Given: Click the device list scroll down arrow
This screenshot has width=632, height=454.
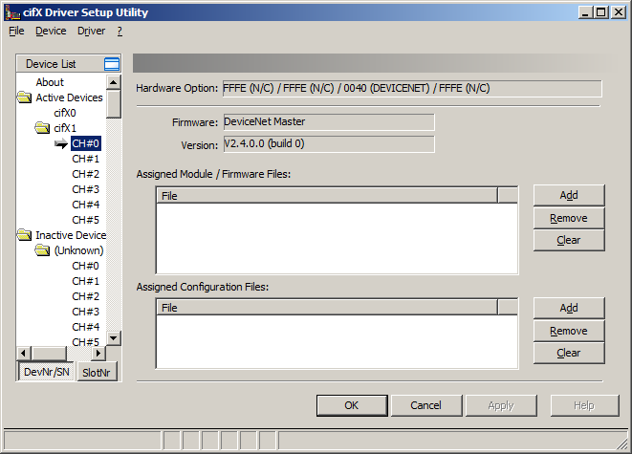Looking at the screenshot, I should click(x=113, y=338).
